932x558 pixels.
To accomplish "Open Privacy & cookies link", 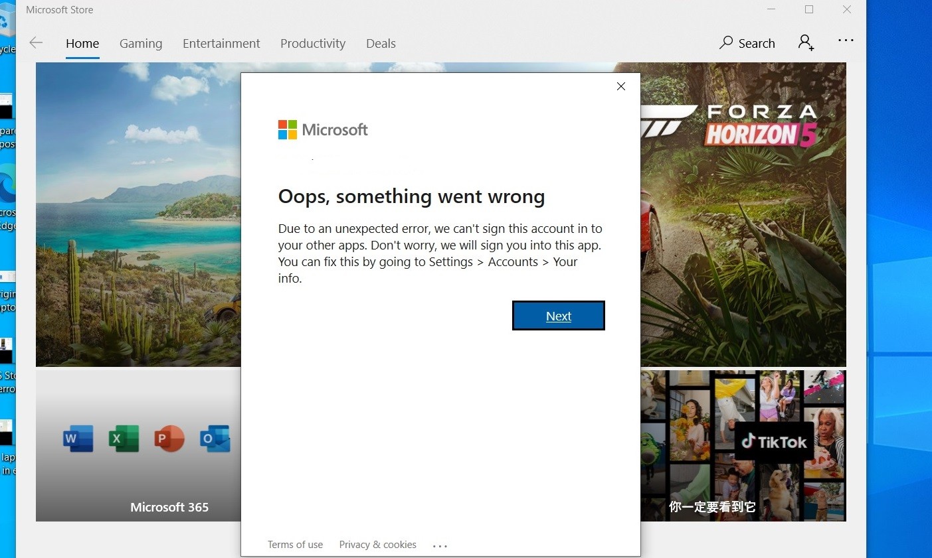I will pyautogui.click(x=377, y=545).
